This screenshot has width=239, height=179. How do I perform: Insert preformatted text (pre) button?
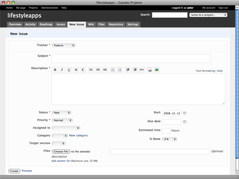[142, 70]
